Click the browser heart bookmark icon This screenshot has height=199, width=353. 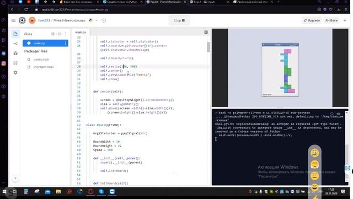point(330,9)
